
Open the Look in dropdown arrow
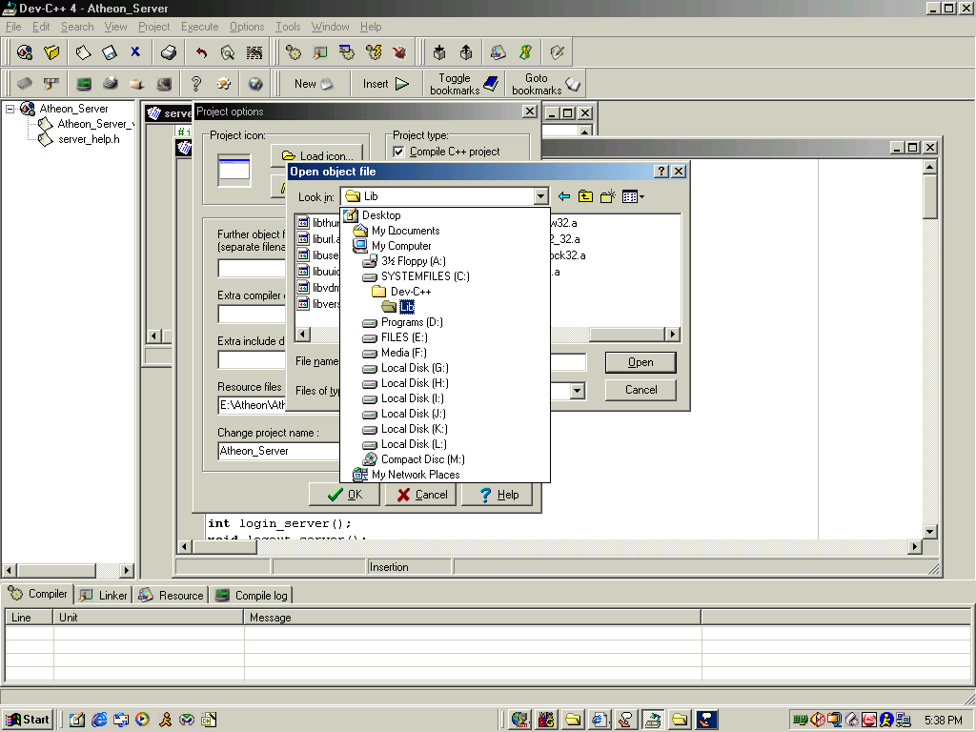(540, 196)
